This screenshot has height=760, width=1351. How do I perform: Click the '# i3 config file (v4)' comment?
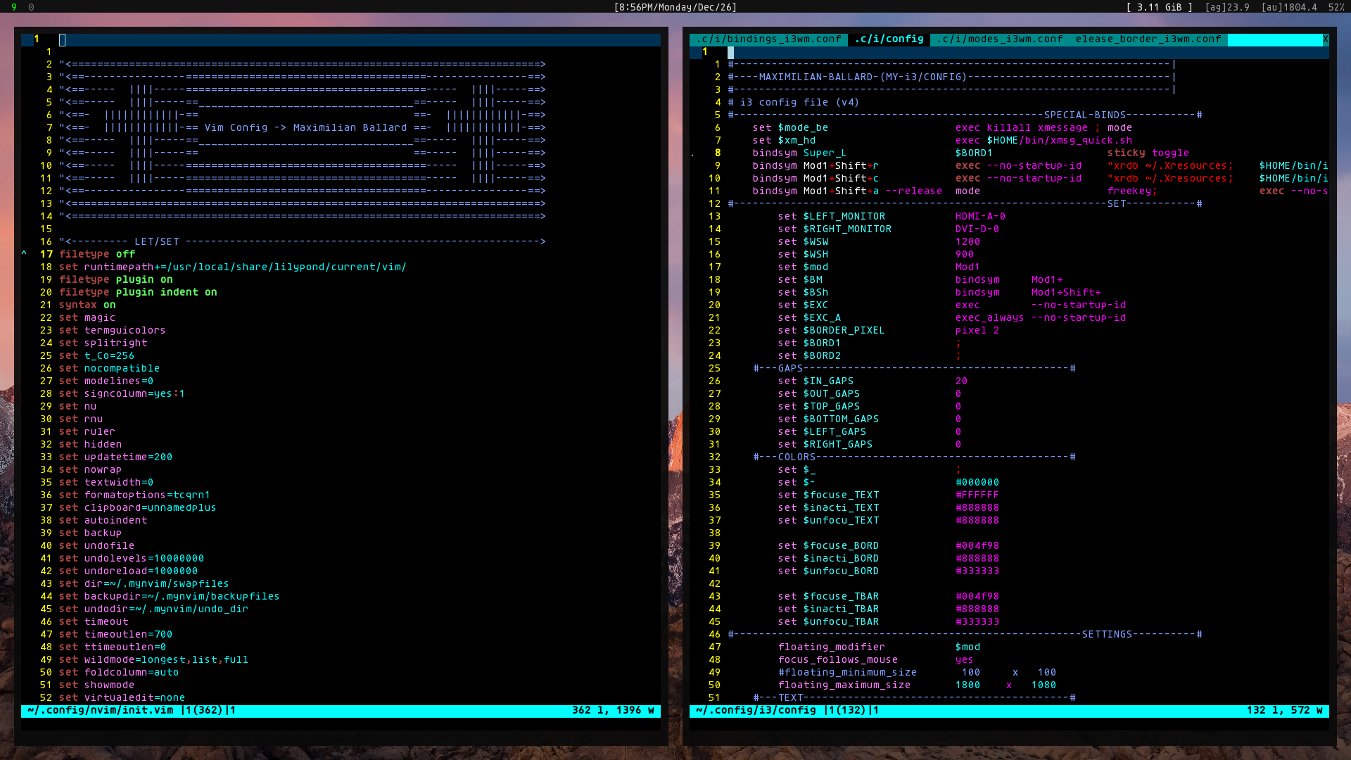tap(794, 103)
